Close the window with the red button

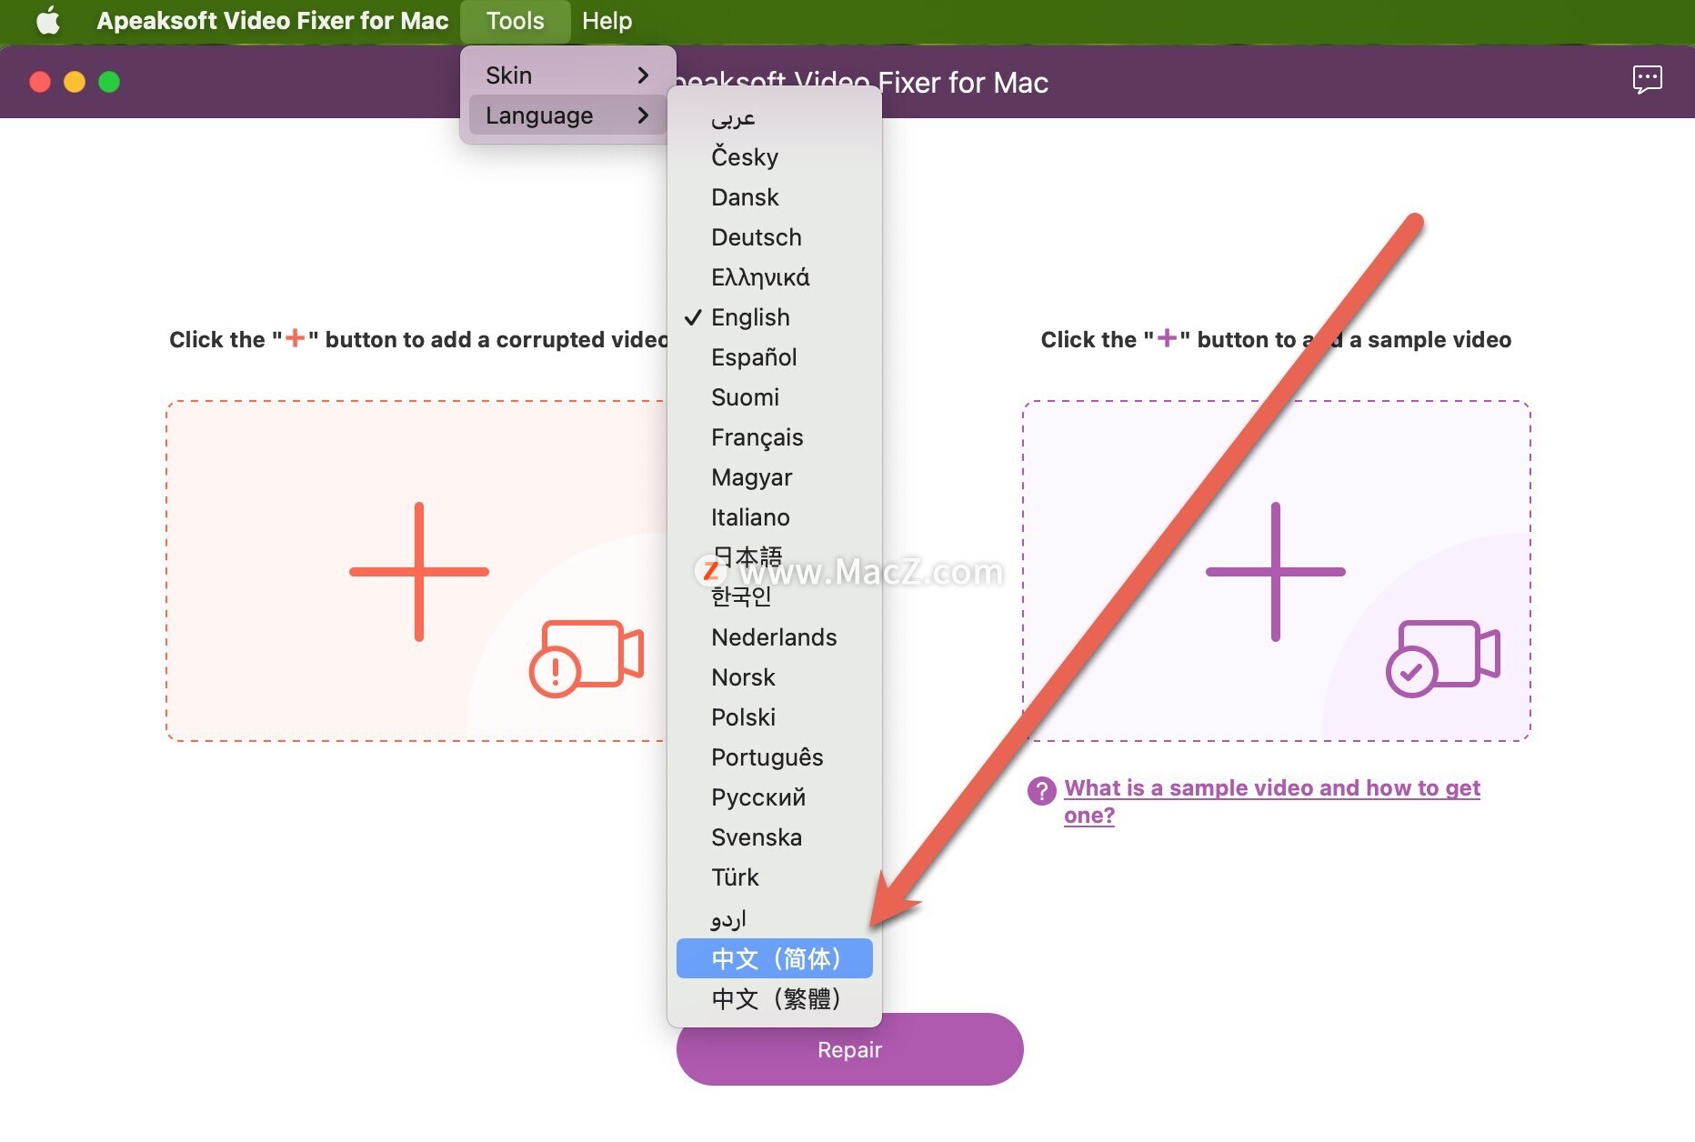(x=40, y=82)
